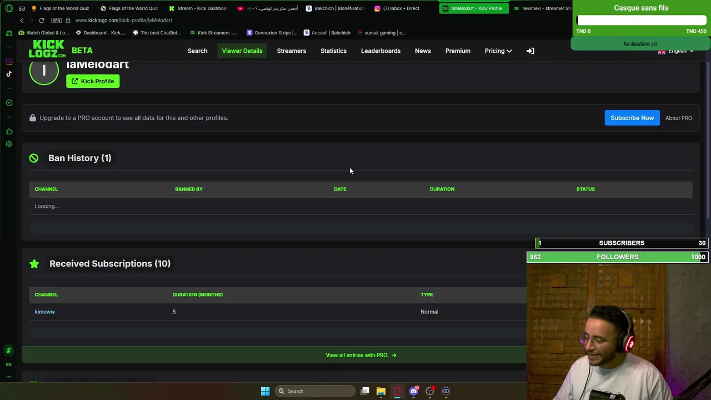Screen dimensions: 711x400
Task: Open Discord from the taskbar
Action: point(413,391)
